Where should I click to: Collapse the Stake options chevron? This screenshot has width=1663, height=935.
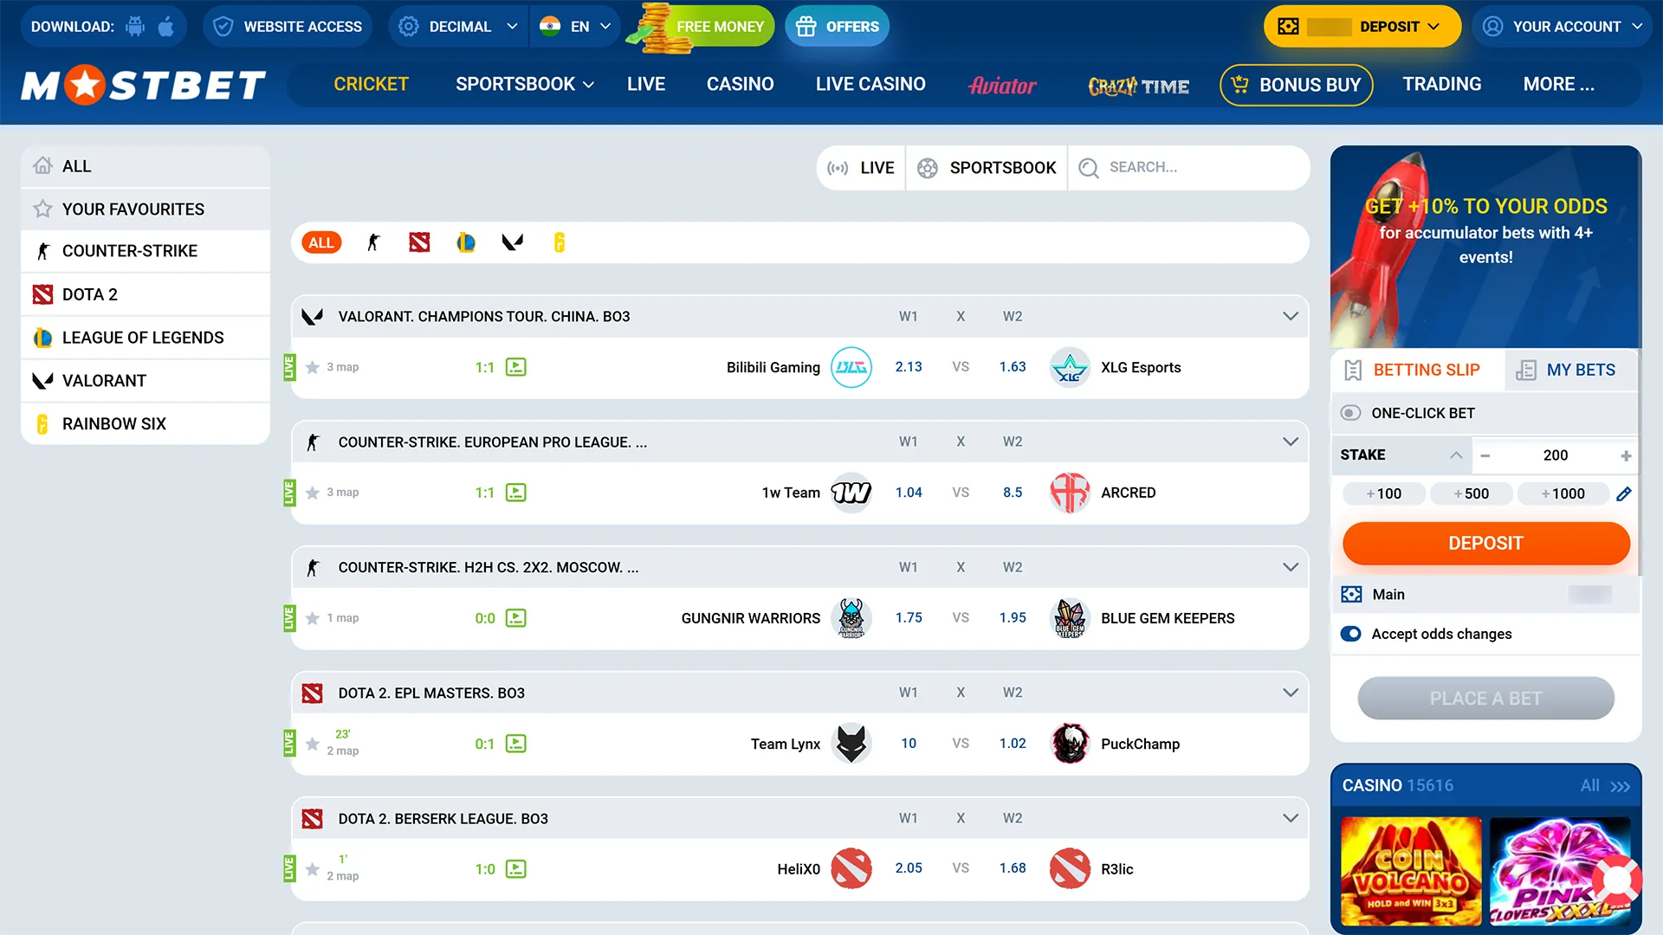[1456, 455]
